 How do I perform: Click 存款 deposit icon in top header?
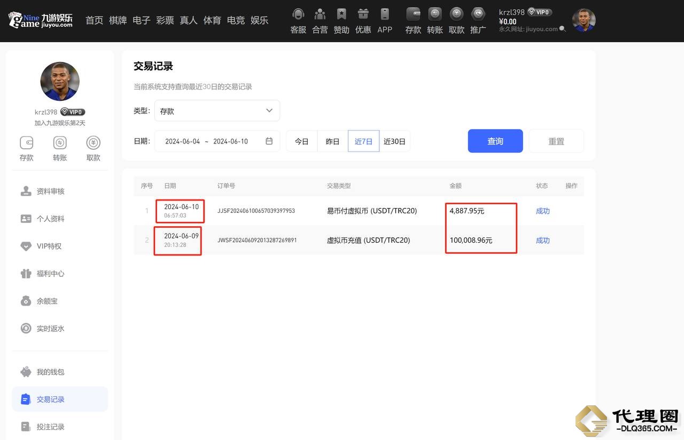point(414,14)
